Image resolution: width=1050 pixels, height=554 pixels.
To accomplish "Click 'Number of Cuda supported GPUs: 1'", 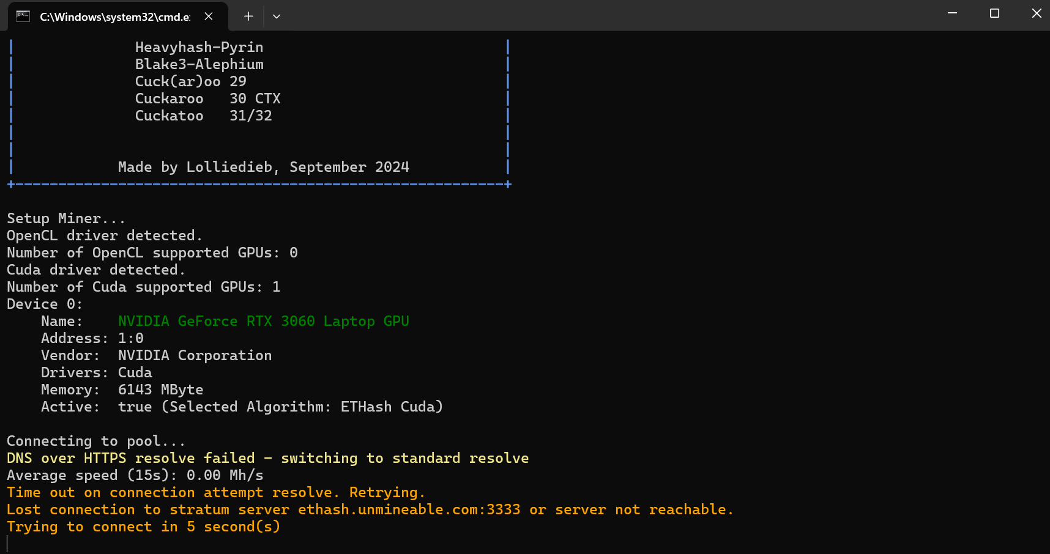I will click(x=144, y=287).
